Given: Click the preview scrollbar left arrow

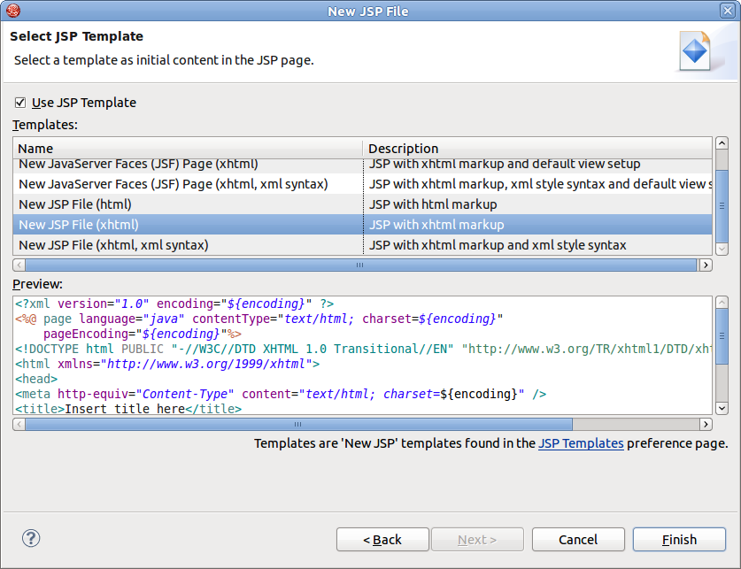Looking at the screenshot, I should (x=18, y=424).
